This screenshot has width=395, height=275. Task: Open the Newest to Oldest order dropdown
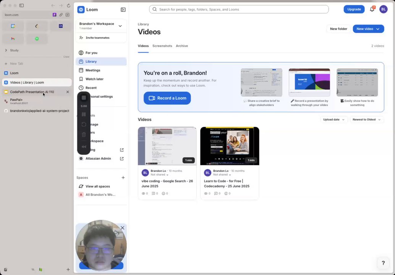366,120
